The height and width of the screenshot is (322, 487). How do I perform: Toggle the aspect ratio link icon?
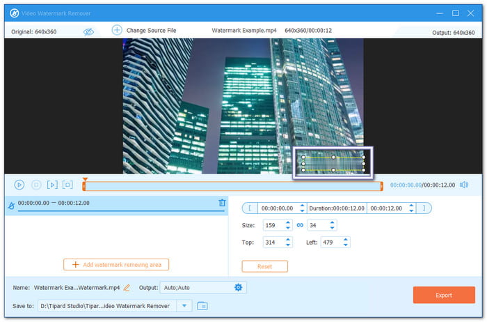300,225
